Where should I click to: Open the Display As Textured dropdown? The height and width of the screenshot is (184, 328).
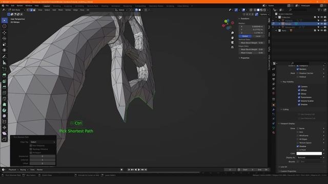click(x=310, y=158)
